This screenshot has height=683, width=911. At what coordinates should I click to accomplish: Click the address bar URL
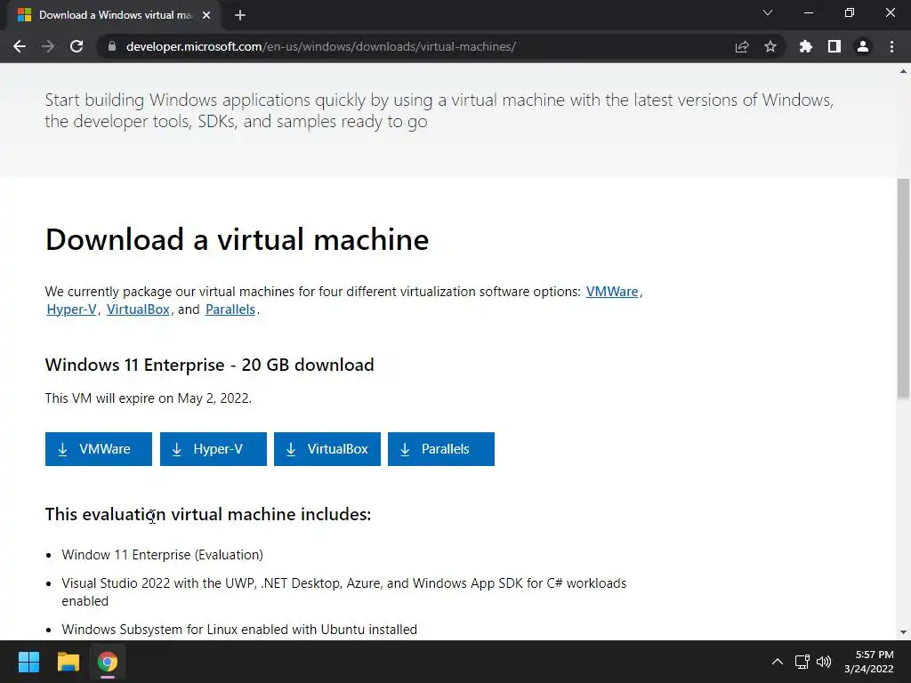click(x=320, y=46)
